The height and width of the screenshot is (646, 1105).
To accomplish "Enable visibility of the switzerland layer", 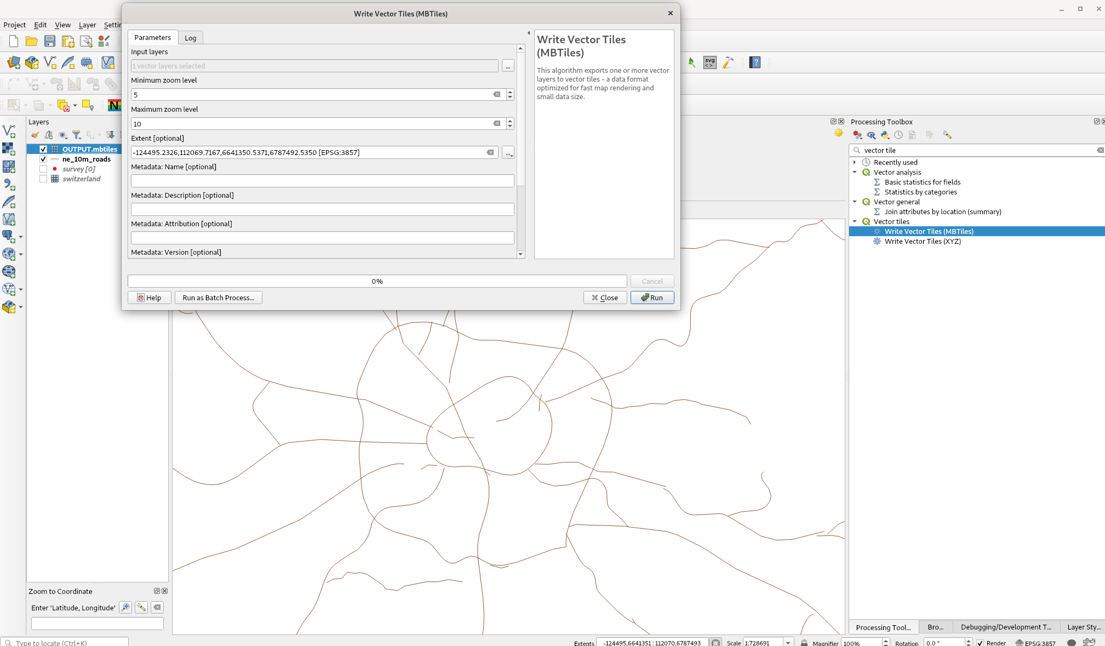I will click(43, 179).
